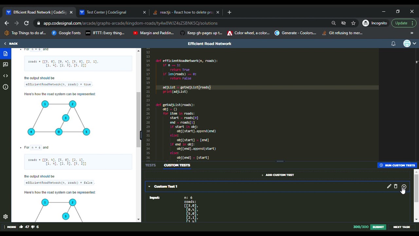This screenshot has height=236, width=419.
Task: Open the info icon in left sidebar
Action: point(6,87)
